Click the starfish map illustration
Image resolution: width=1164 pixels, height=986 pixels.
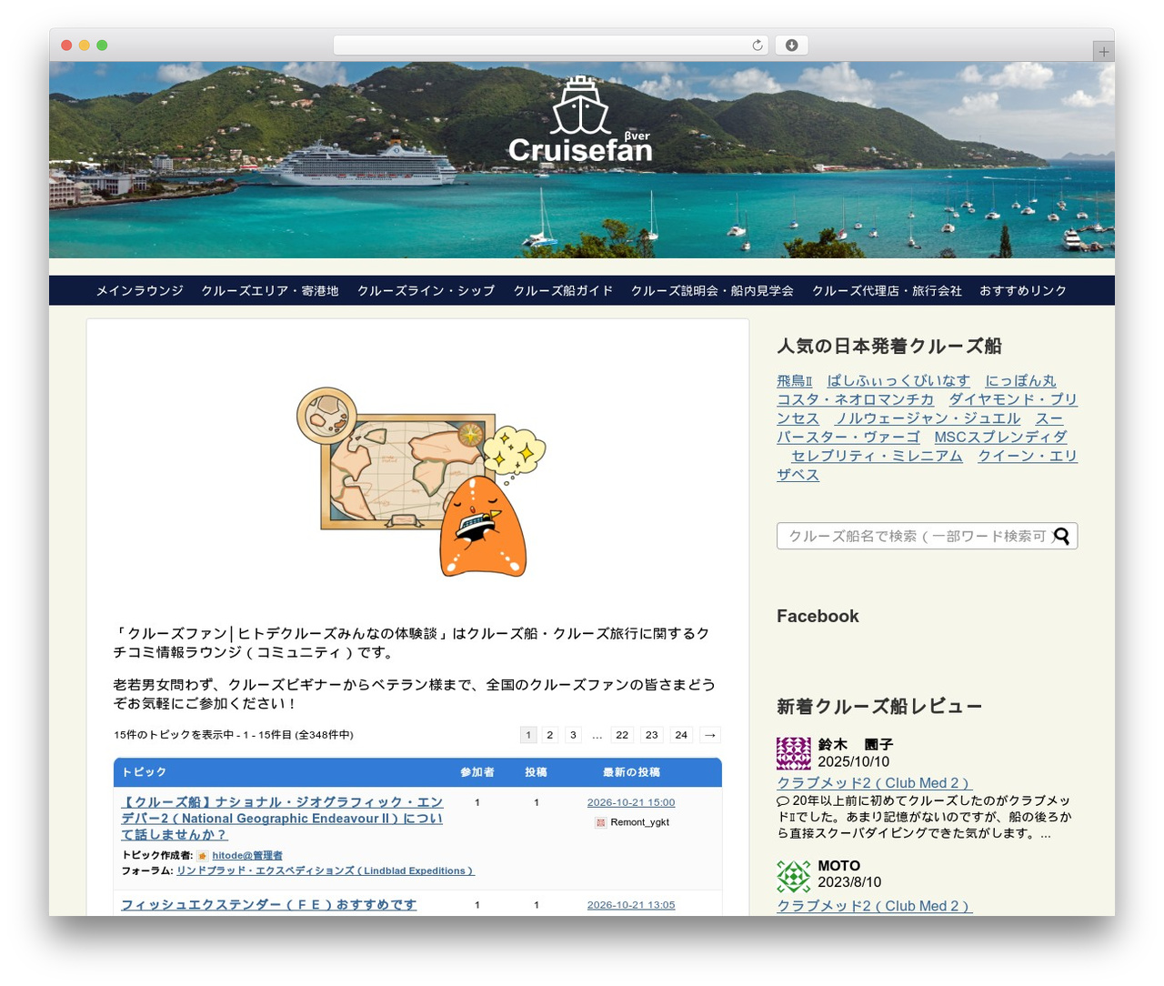tap(421, 481)
